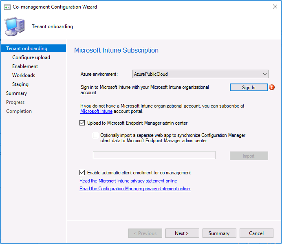Toggle Enable automatic client enrollment checkbox

click(x=82, y=173)
